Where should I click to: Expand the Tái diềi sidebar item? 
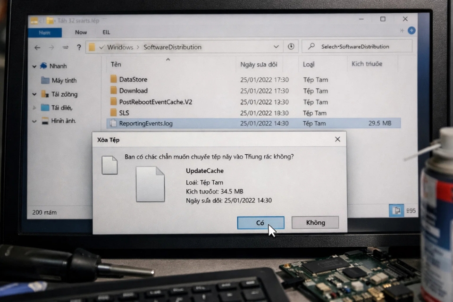pyautogui.click(x=34, y=107)
